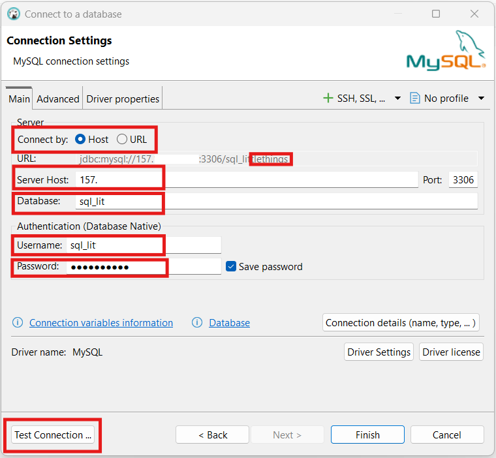This screenshot has height=458, width=496.
Task: Go back with the Back button
Action: [x=213, y=435]
